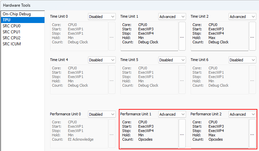This screenshot has height=151, width=259.
Task: Expand Time Unit 1 Advanced dropdown
Action: click(172, 17)
